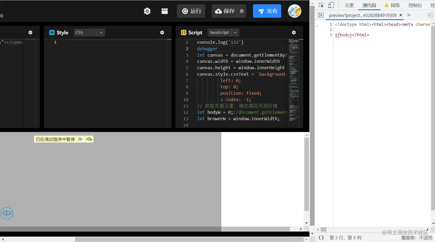Click the pretty-print braces button
Image resolution: width=435 pixels, height=242 pixels.
[321, 238]
